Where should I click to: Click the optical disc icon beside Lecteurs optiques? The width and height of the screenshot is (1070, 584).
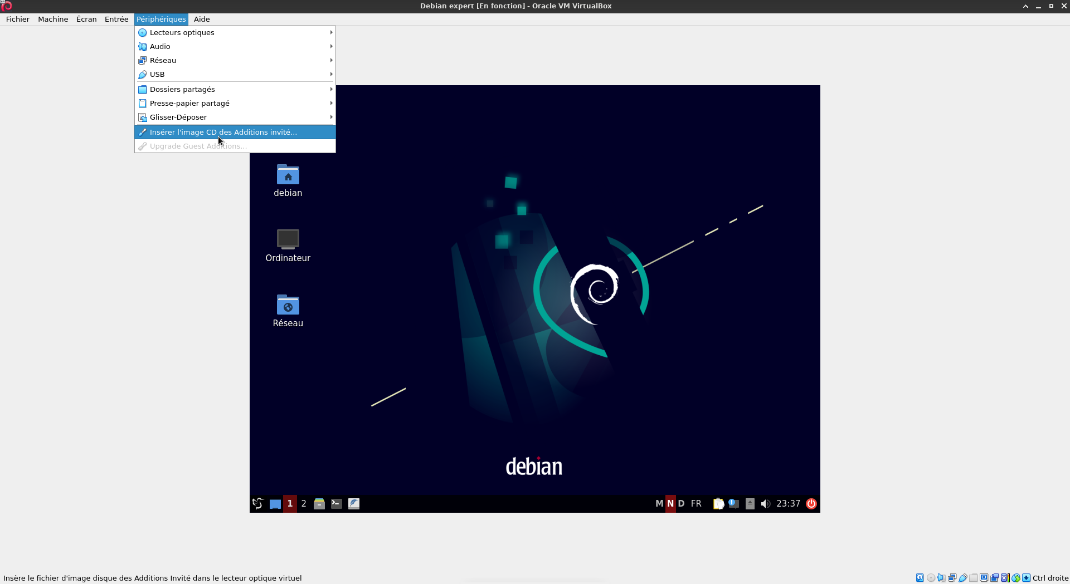coord(143,32)
